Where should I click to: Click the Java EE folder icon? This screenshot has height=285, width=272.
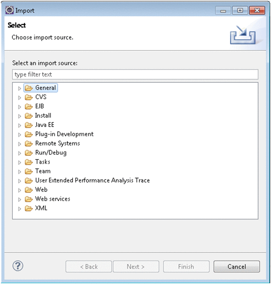[29, 125]
